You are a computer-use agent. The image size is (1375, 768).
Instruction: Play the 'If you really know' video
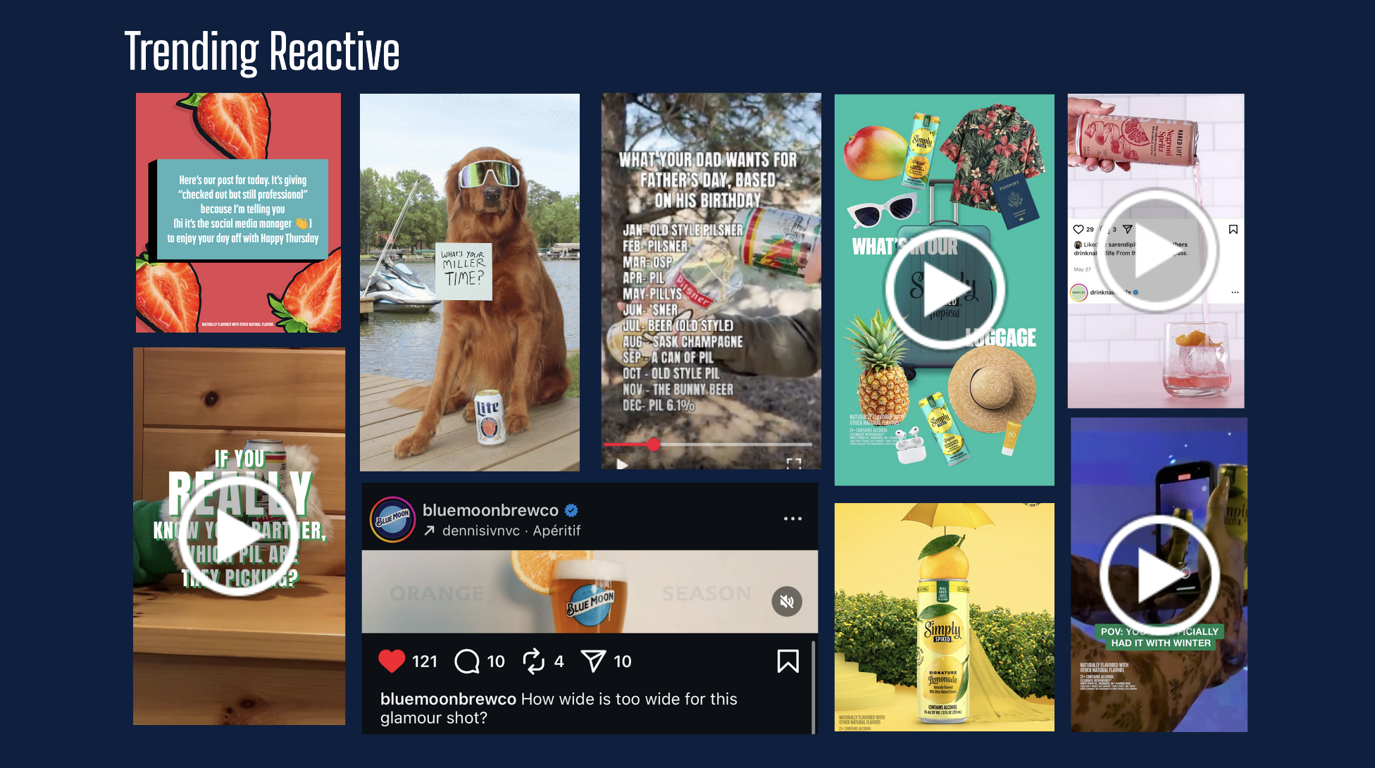238,535
